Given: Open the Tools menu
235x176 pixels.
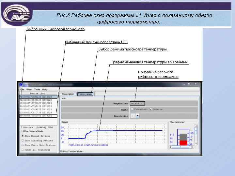Looking at the screenshot, I should tap(37, 89).
